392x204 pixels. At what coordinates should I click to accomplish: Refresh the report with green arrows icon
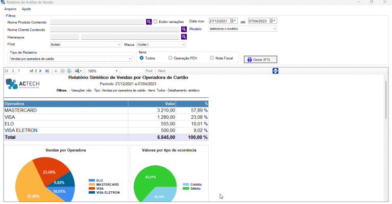click(69, 71)
